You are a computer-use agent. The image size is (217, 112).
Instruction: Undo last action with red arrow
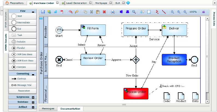click(x=71, y=12)
